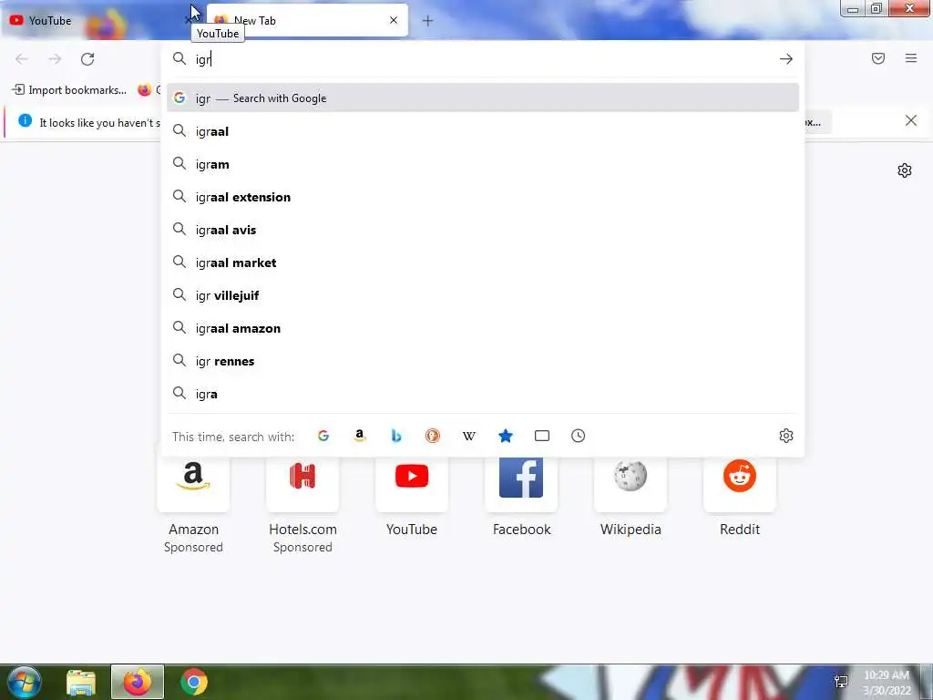Click the forward navigation arrow
Viewport: 933px width, 700px height.
(55, 59)
